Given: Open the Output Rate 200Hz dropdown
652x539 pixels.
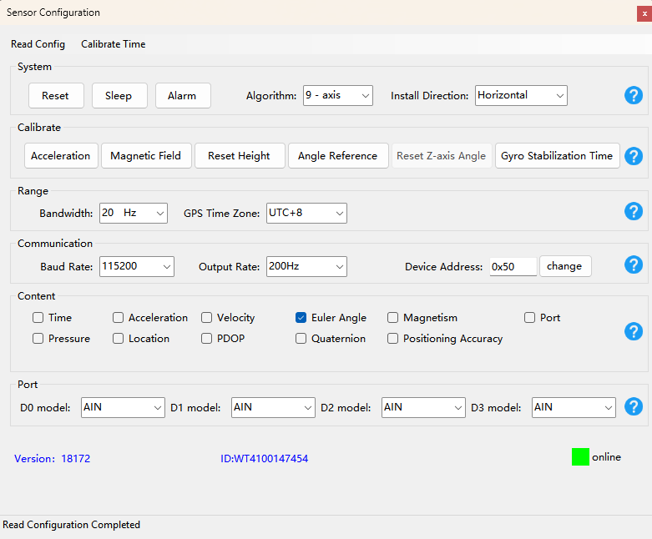Looking at the screenshot, I should coord(306,266).
